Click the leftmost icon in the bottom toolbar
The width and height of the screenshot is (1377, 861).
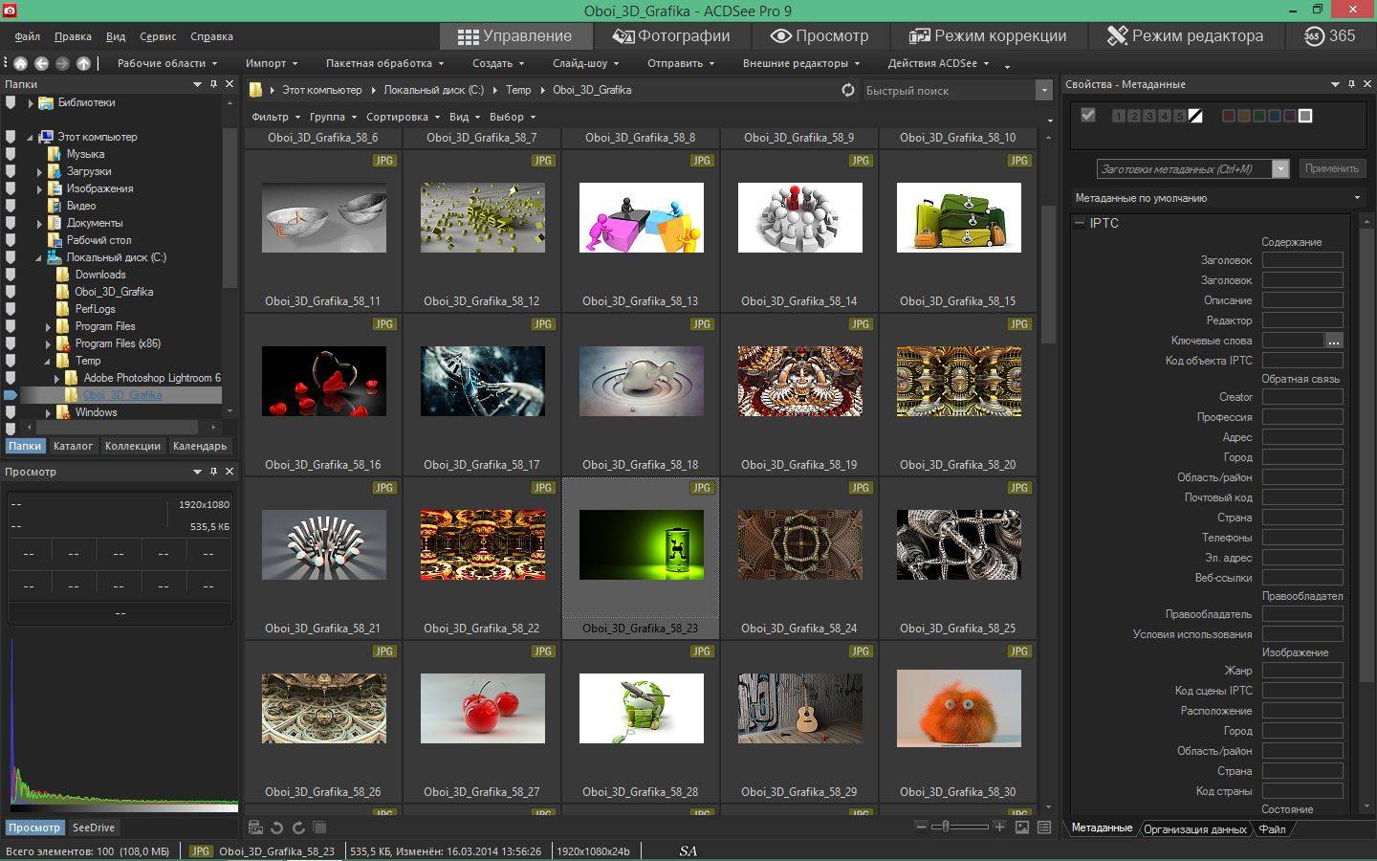pos(255,828)
